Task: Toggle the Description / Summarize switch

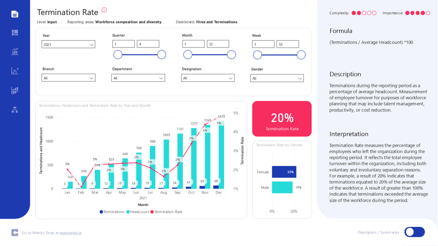Action: (414, 232)
